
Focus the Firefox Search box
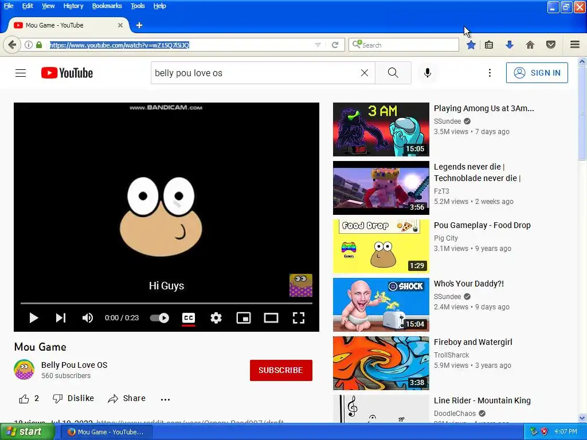[x=404, y=45]
